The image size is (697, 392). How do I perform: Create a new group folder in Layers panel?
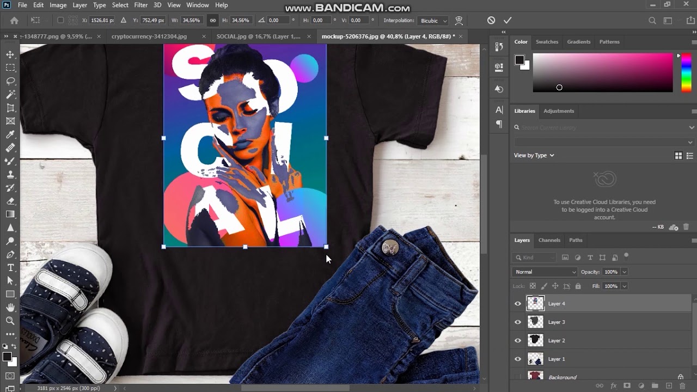coord(655,386)
